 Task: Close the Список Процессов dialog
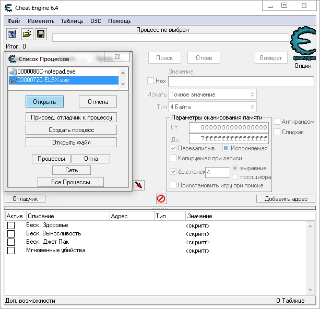117,57
